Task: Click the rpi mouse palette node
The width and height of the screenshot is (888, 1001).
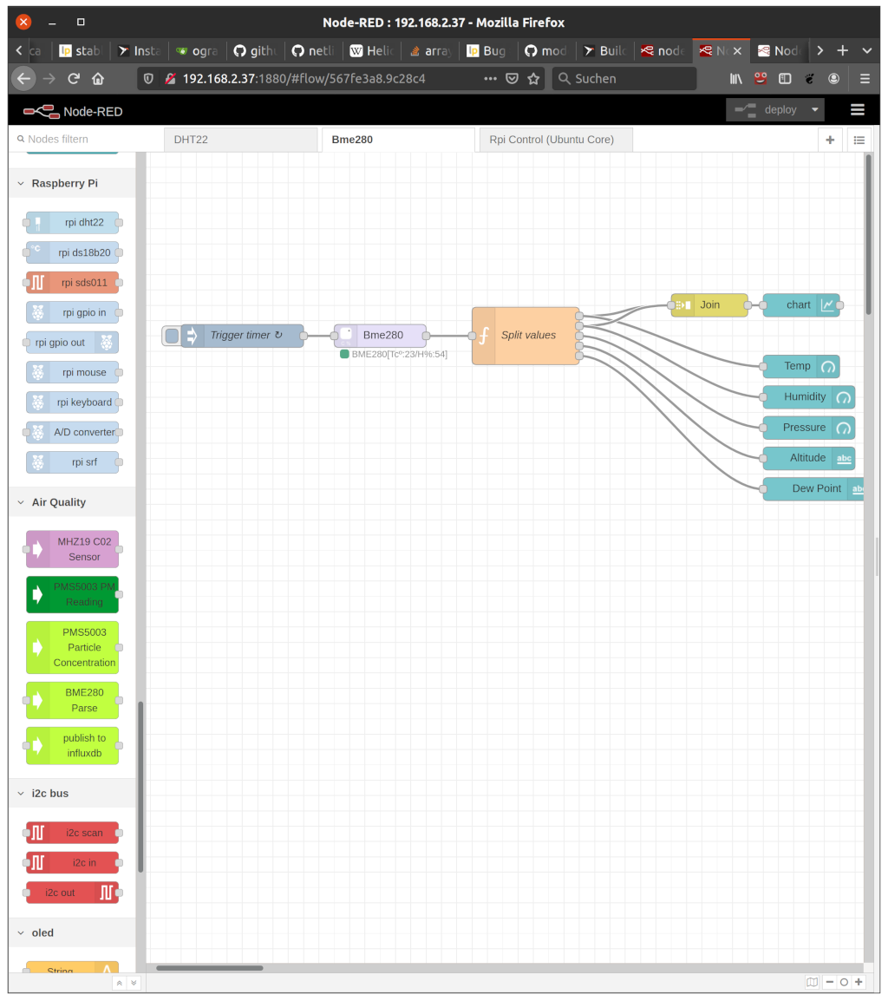Action: [x=72, y=372]
